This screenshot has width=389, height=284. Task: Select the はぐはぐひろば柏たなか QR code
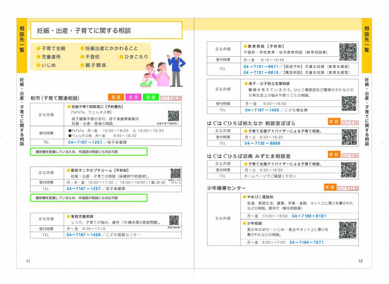click(x=349, y=136)
